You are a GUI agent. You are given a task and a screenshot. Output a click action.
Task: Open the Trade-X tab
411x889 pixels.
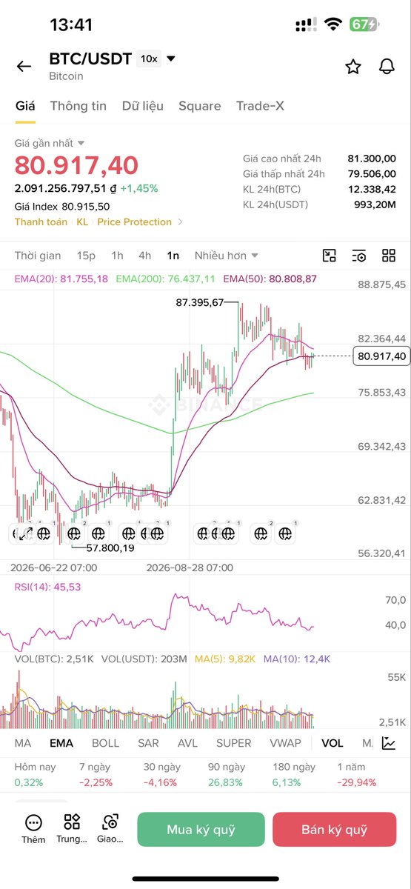click(x=260, y=106)
